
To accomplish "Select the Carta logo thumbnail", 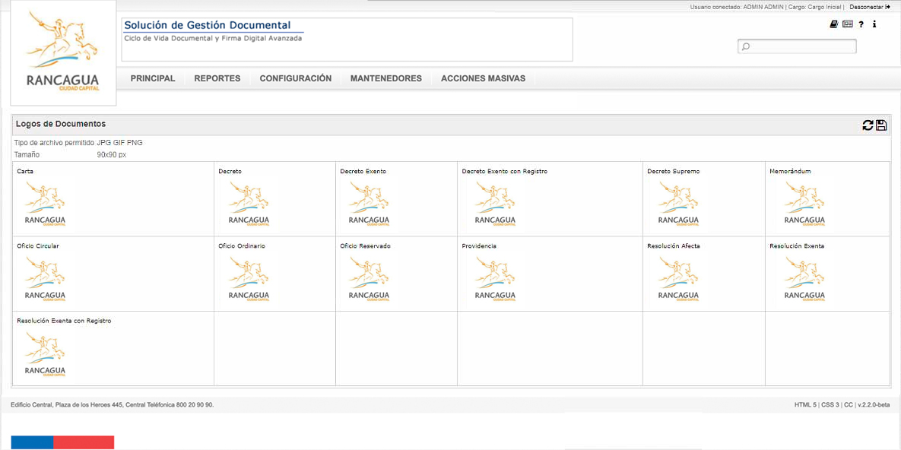I will 46,204.
